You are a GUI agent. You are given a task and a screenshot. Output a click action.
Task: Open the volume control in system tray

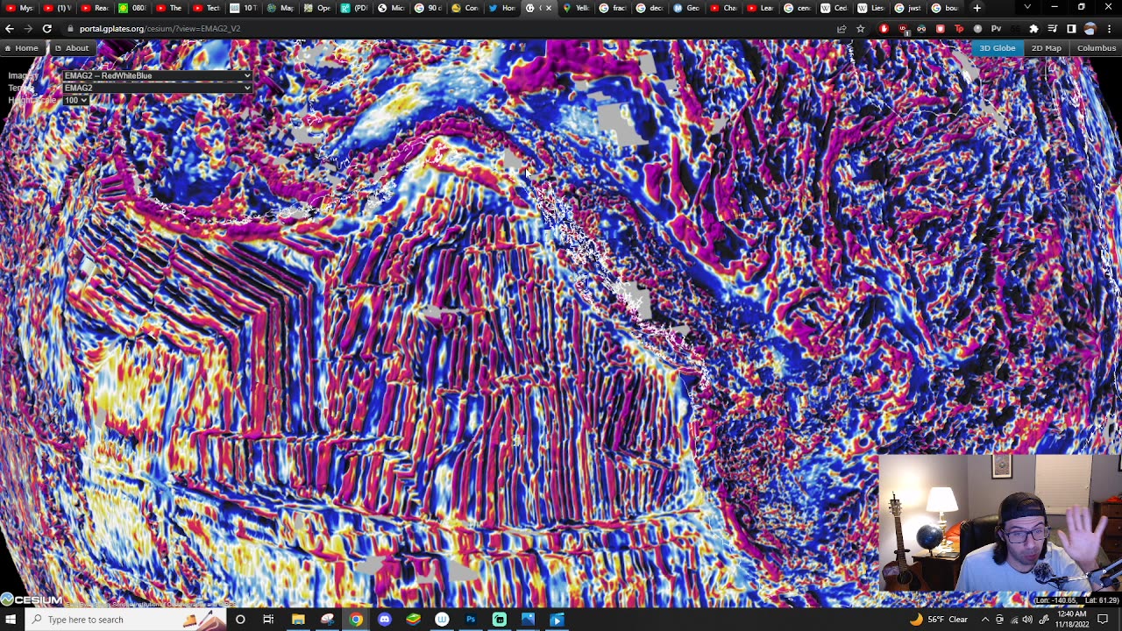[1027, 620]
